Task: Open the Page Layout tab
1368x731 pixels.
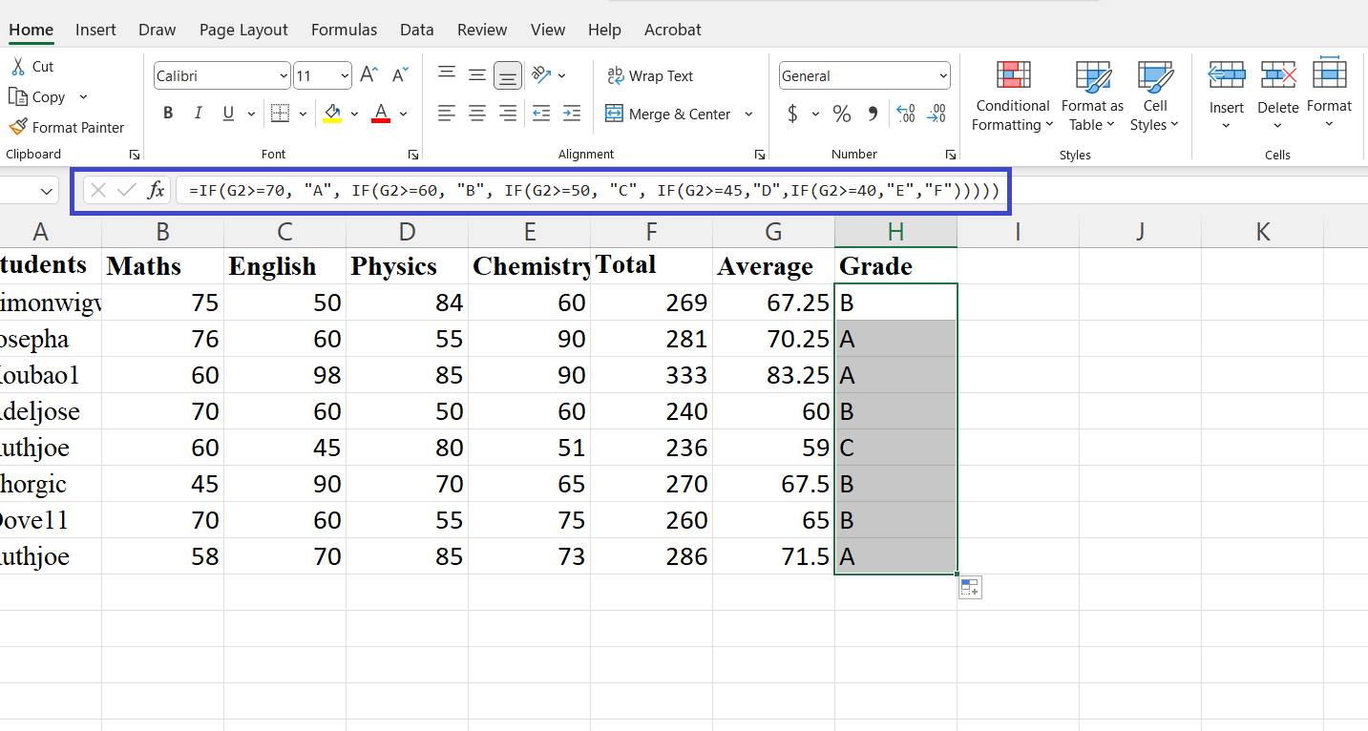Action: pyautogui.click(x=243, y=30)
